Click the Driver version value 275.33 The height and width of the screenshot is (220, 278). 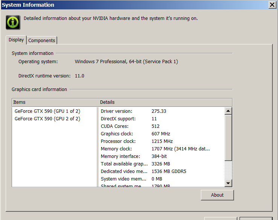(x=159, y=111)
